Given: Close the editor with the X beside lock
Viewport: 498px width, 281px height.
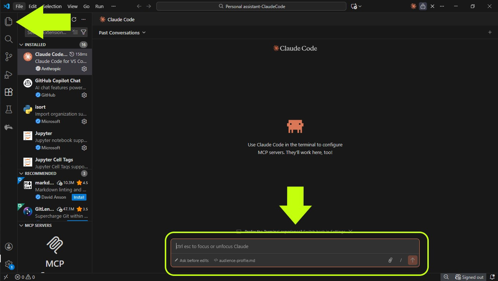Looking at the screenshot, I should (432, 6).
